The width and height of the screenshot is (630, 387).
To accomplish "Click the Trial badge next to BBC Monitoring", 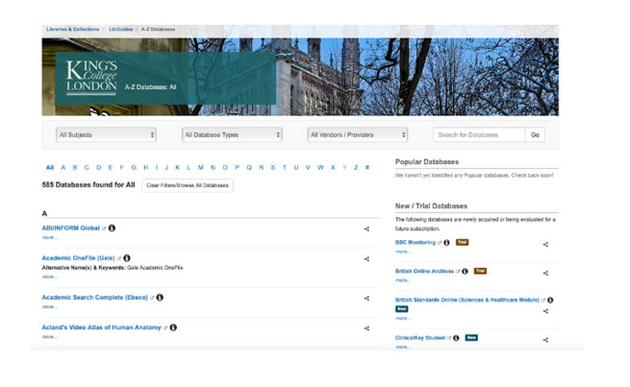I will pyautogui.click(x=462, y=242).
